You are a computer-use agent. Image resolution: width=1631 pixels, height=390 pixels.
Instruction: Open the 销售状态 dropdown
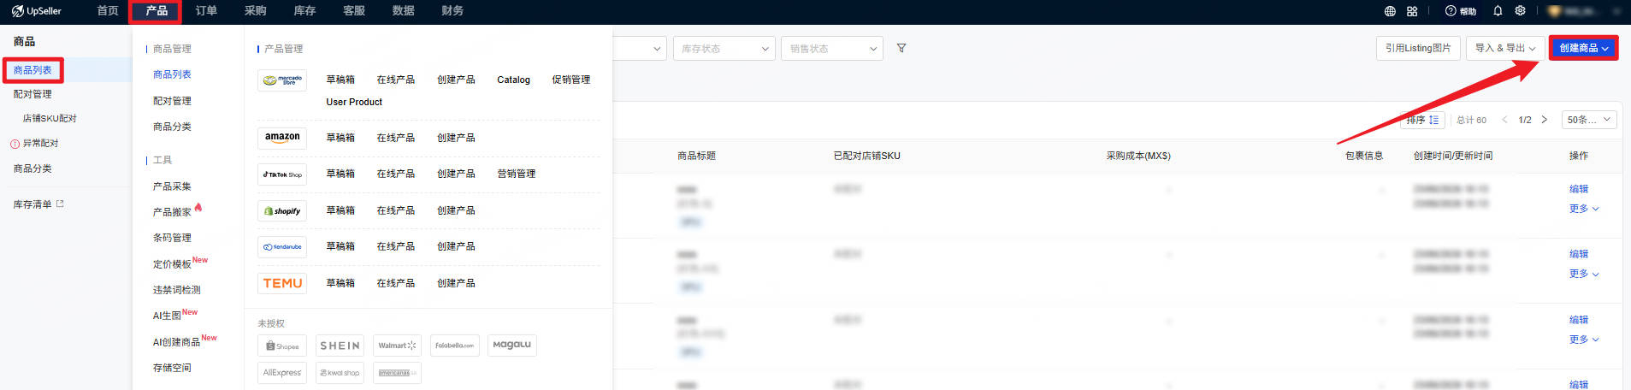[832, 48]
